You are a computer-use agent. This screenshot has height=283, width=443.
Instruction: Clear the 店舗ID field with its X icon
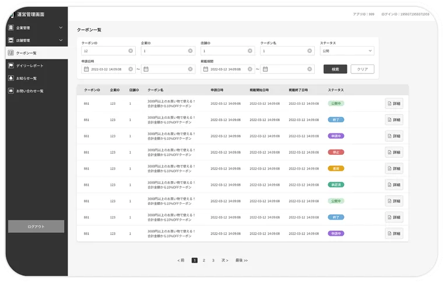click(250, 51)
